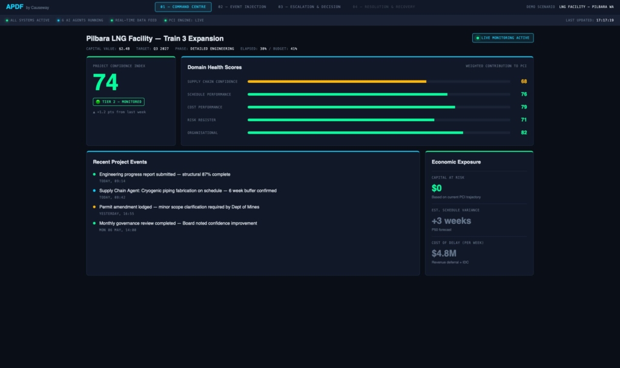Click the Domain Health Scores heading
Image resolution: width=620 pixels, height=368 pixels.
(x=214, y=67)
